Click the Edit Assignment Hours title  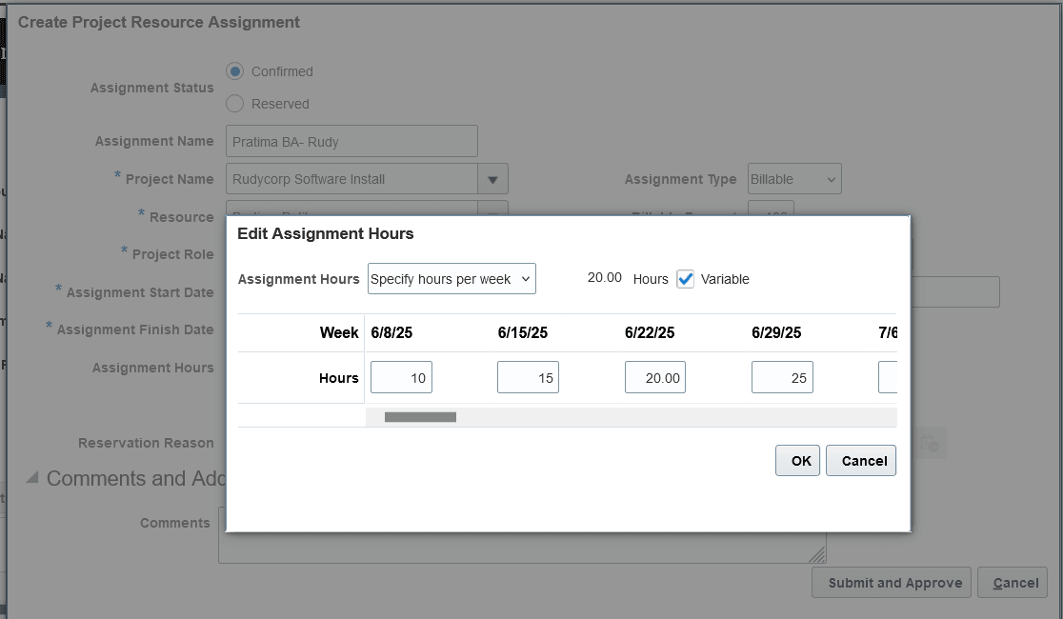[x=326, y=233]
